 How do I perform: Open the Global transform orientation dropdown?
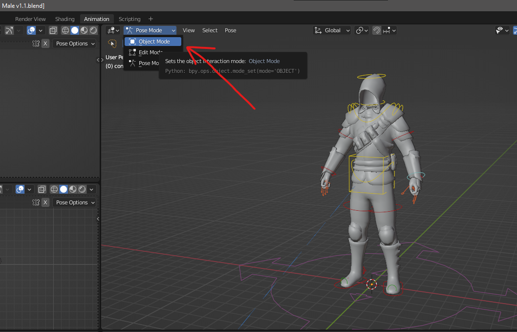pos(332,30)
